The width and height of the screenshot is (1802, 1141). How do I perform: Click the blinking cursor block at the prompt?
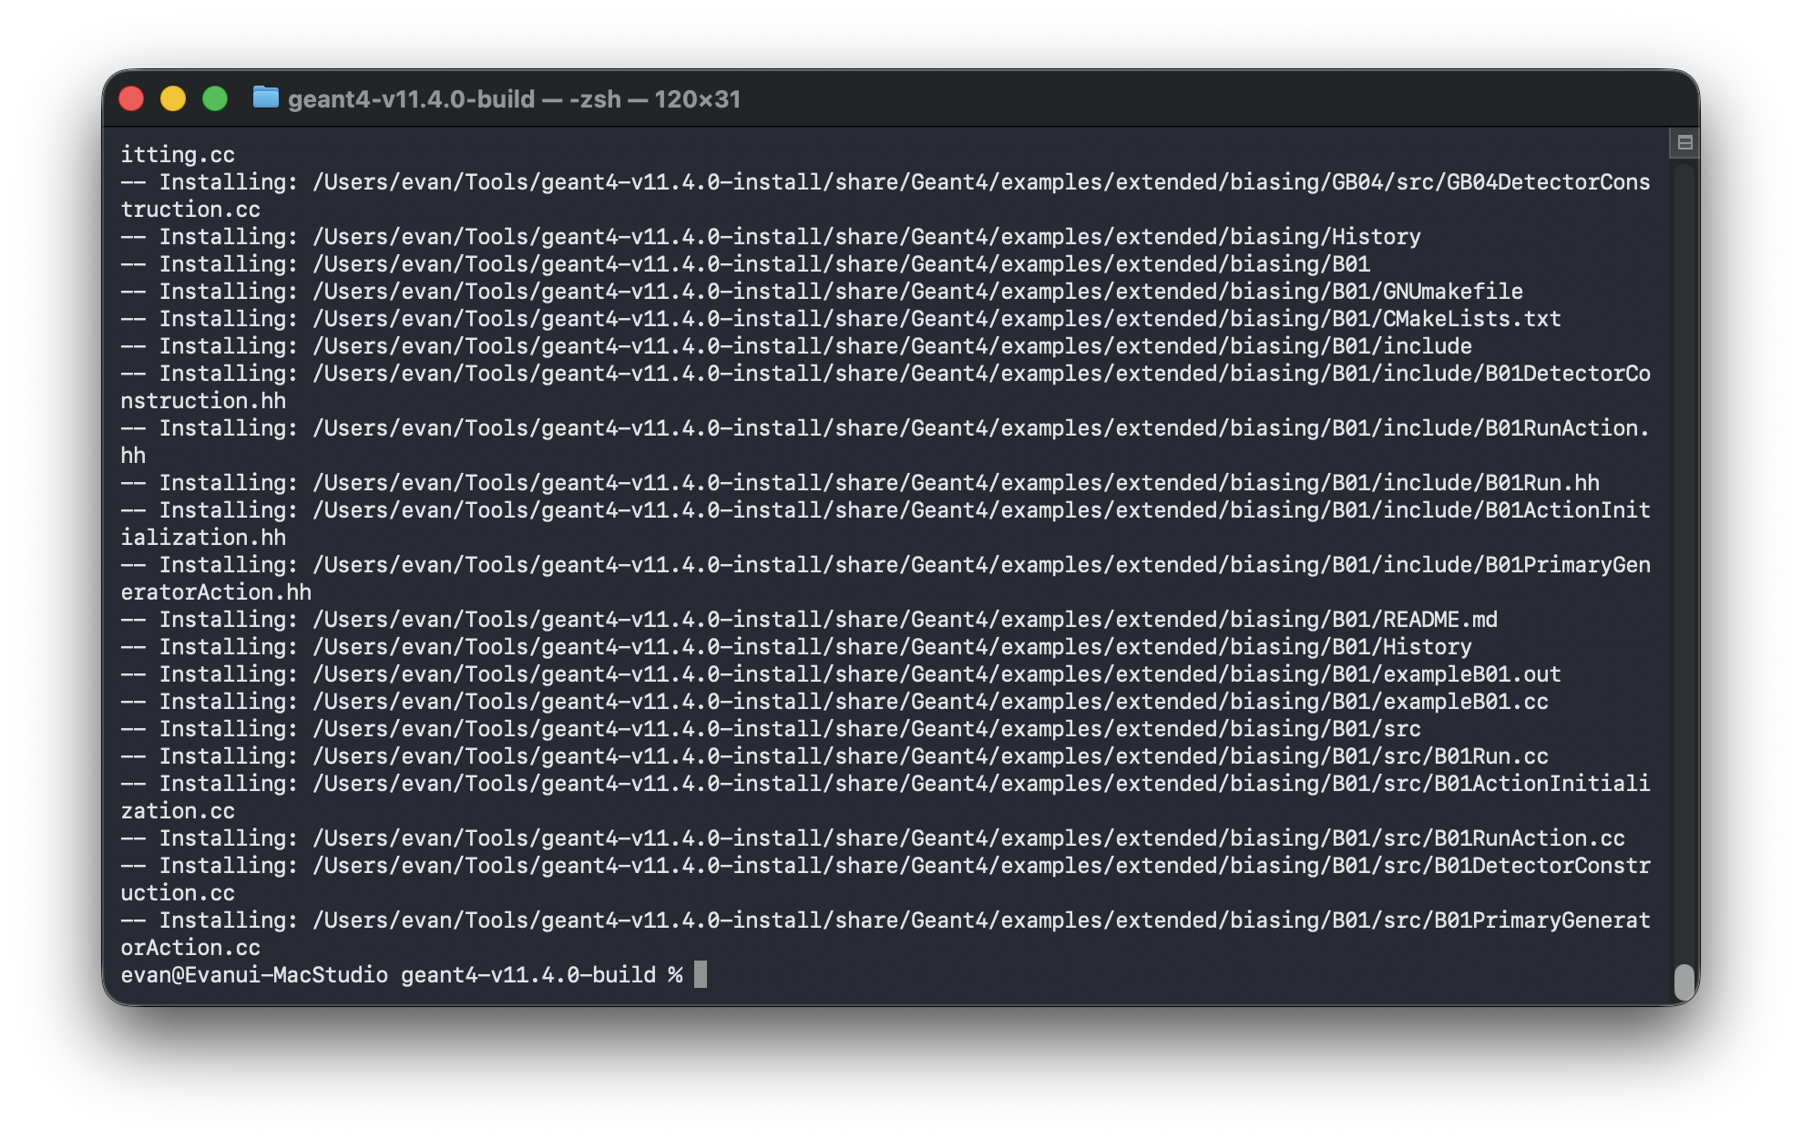click(701, 973)
